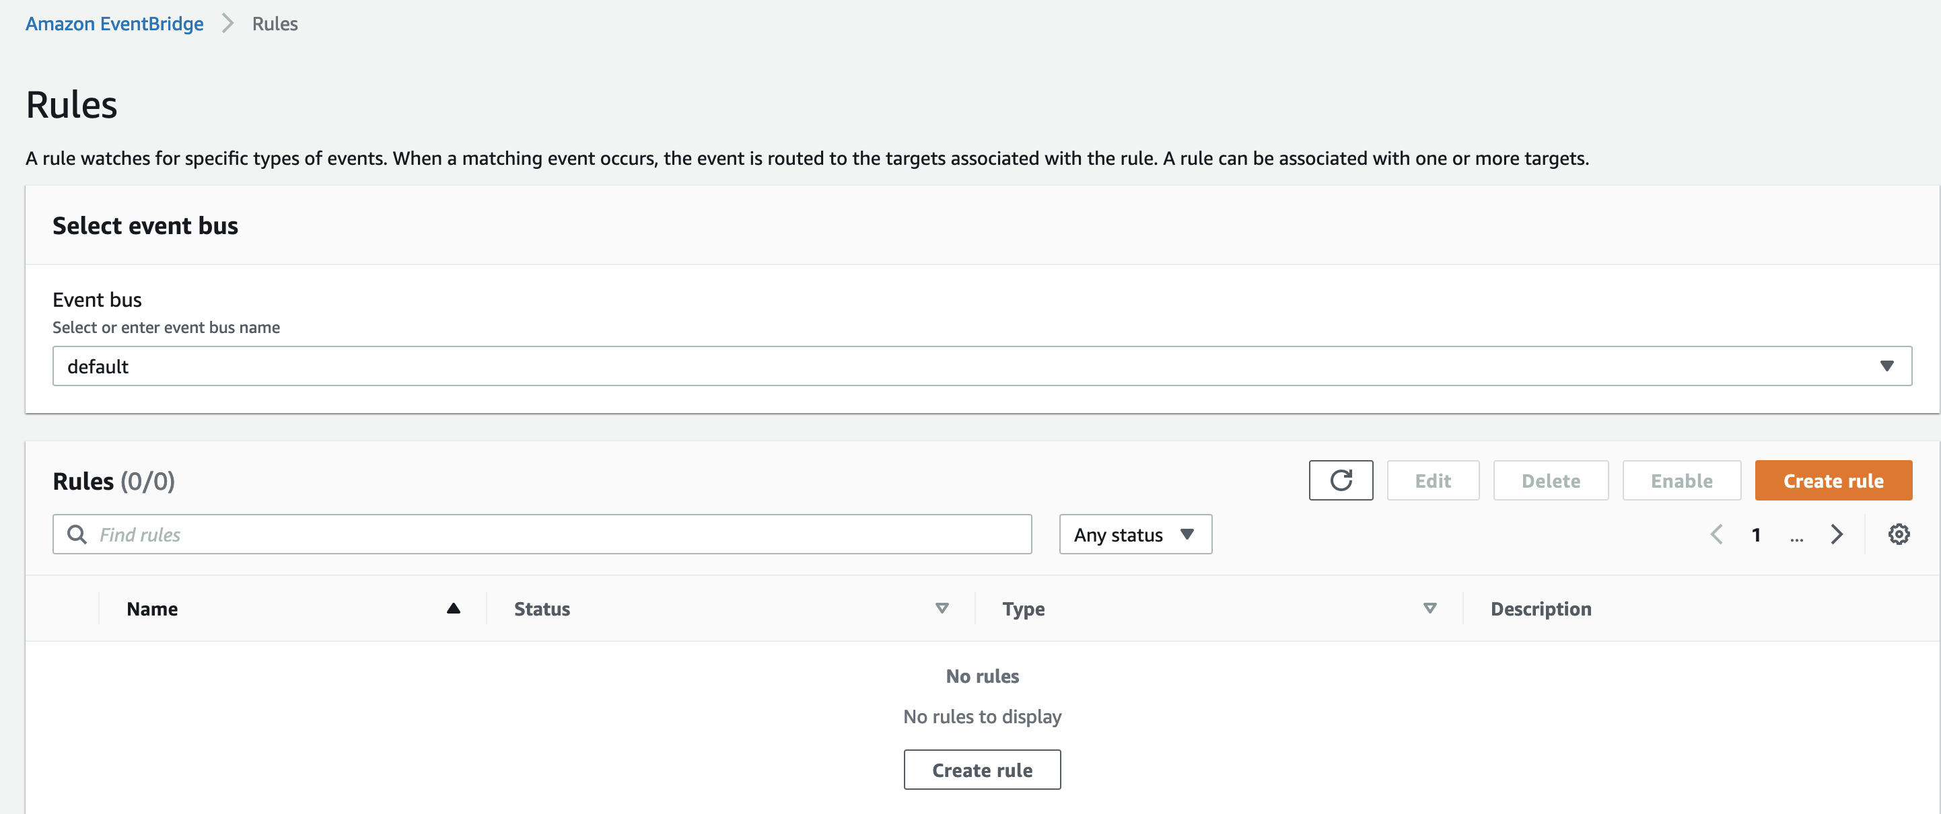The width and height of the screenshot is (1941, 814).
Task: Click Create rule button in empty table
Action: (982, 770)
